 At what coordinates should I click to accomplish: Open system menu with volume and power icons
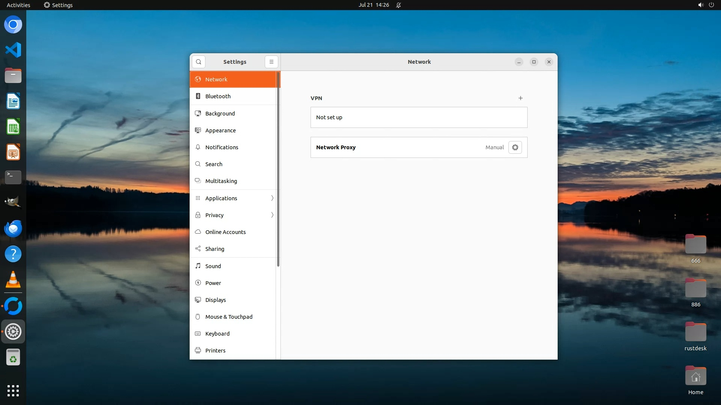[706, 5]
